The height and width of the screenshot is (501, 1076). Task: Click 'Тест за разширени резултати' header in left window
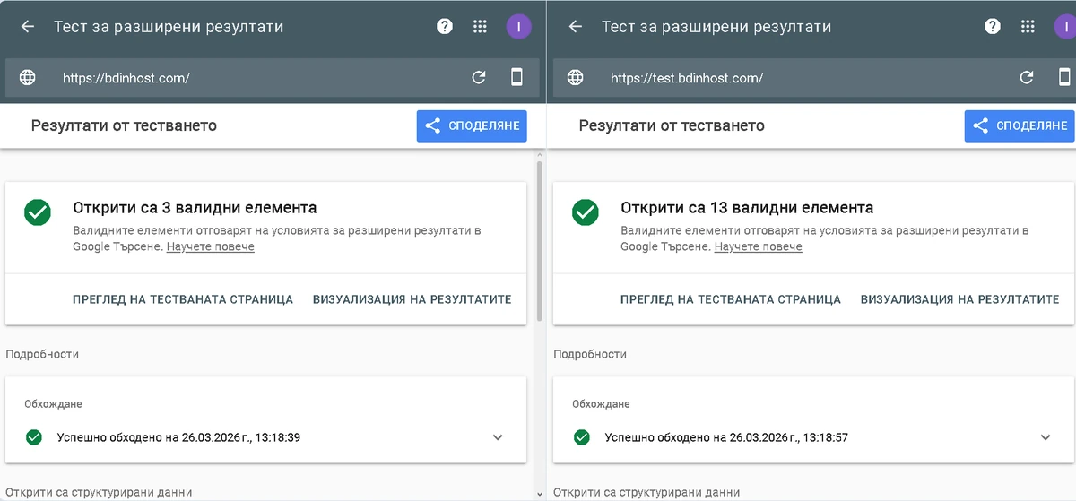[169, 27]
